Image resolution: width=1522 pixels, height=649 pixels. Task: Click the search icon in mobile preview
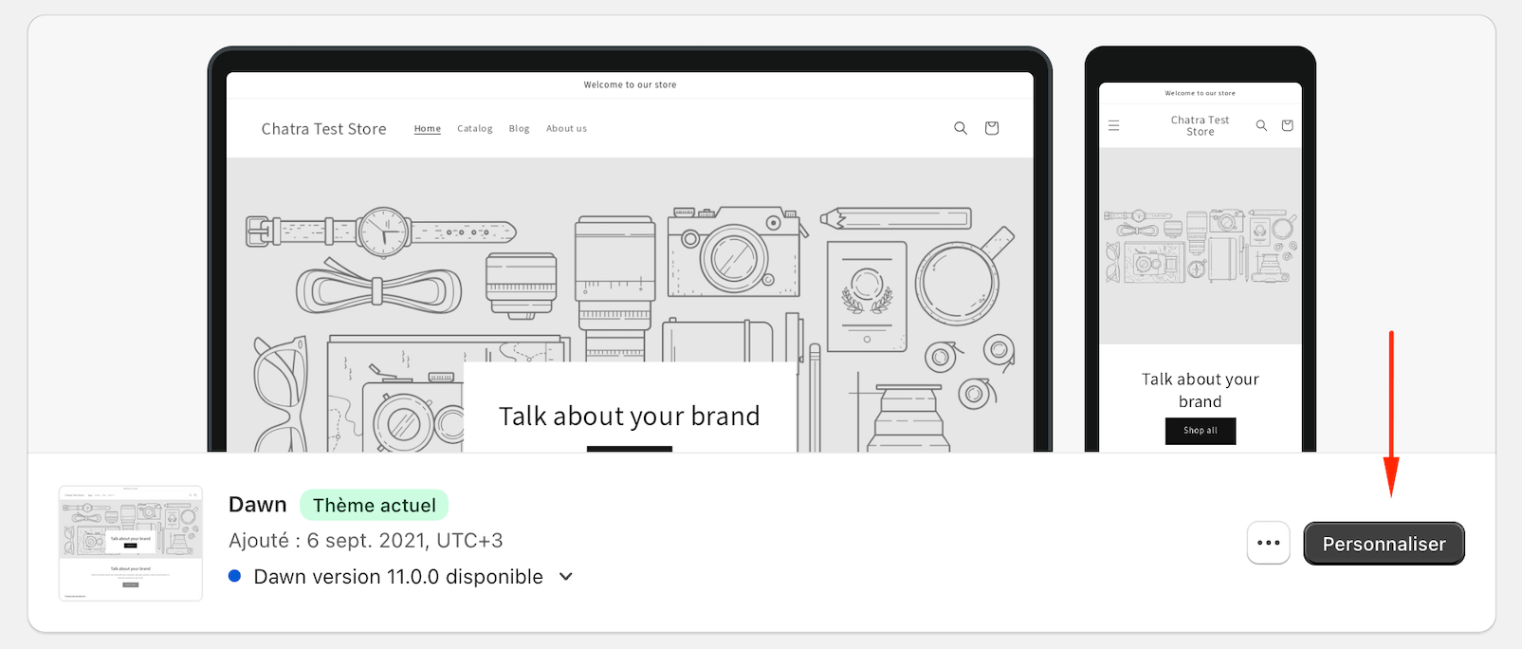[x=1261, y=125]
